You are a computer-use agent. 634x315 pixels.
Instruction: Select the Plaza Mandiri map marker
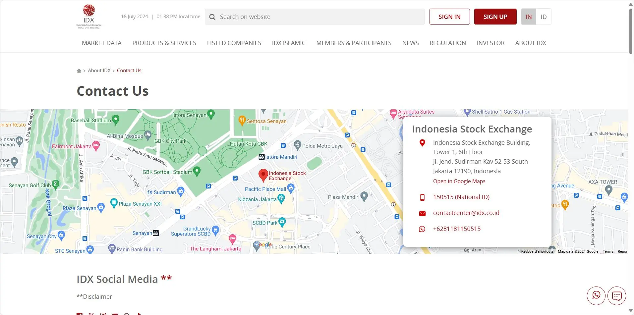(364, 196)
